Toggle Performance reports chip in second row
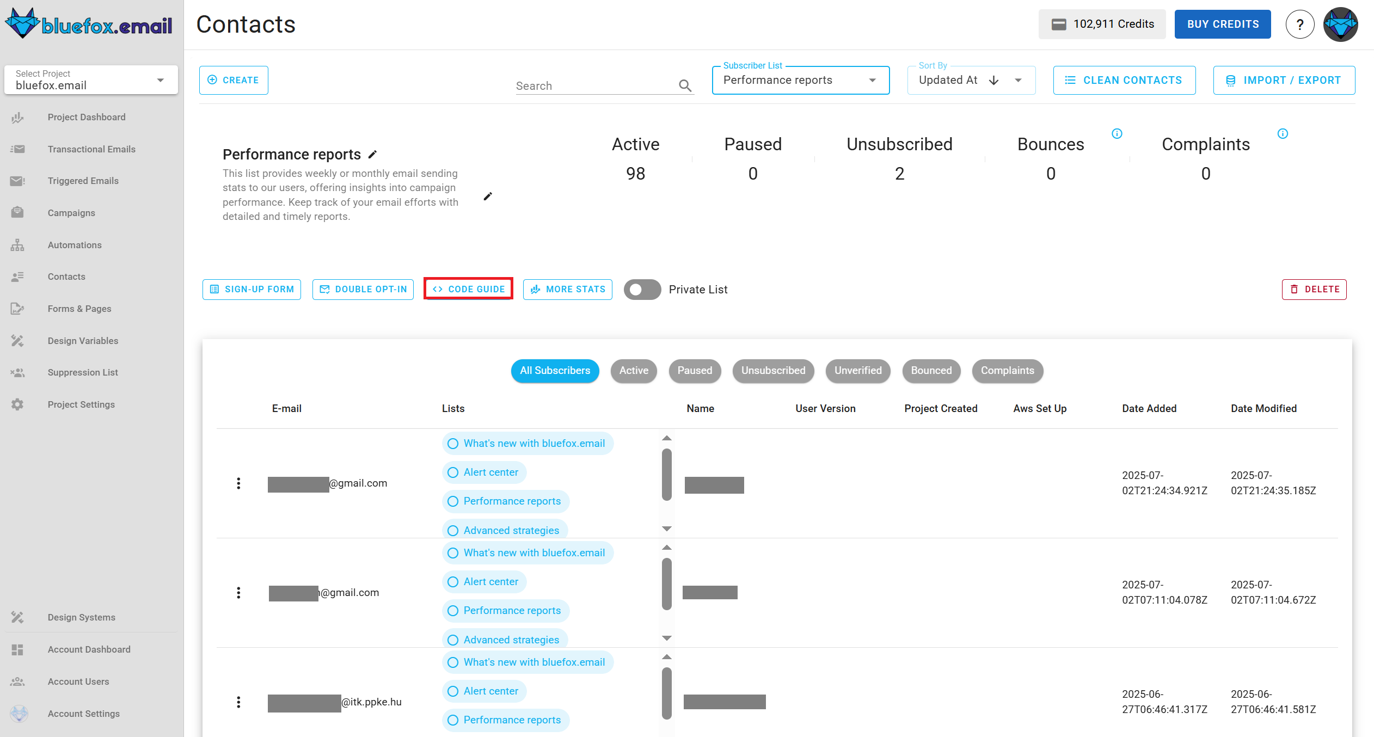Screen dimensions: 1374x737 [x=506, y=611]
